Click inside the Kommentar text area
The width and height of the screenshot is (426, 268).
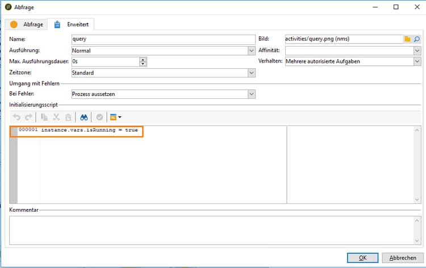click(x=211, y=231)
